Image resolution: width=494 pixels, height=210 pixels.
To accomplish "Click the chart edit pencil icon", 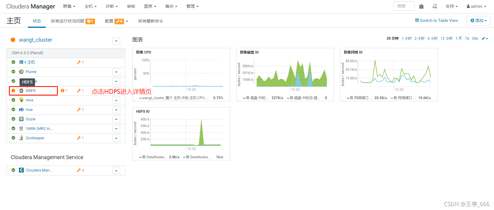I will [485, 38].
